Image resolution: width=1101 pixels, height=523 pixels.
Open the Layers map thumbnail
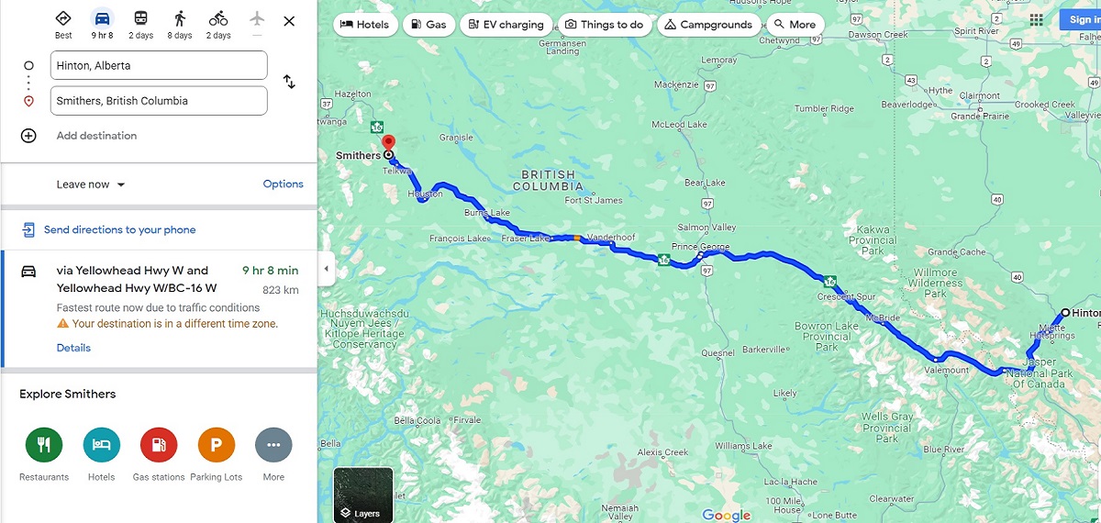click(363, 495)
